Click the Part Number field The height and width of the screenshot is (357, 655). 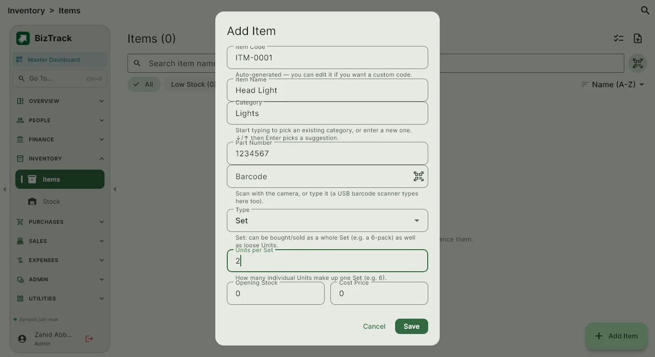[x=327, y=153]
